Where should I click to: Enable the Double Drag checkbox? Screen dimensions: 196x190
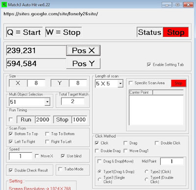(x=97, y=151)
